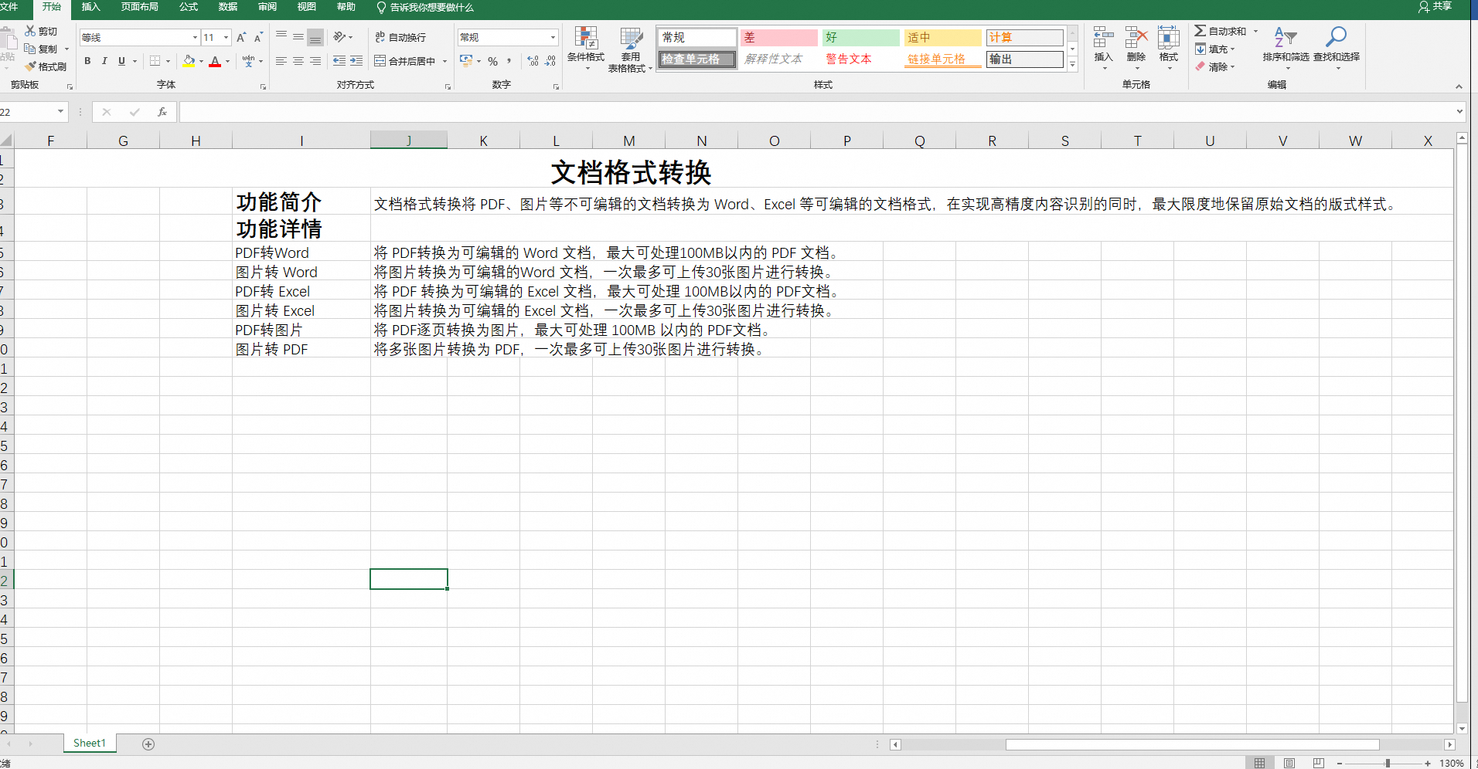The height and width of the screenshot is (769, 1478).
Task: Click the accounting number format icon
Action: [465, 61]
